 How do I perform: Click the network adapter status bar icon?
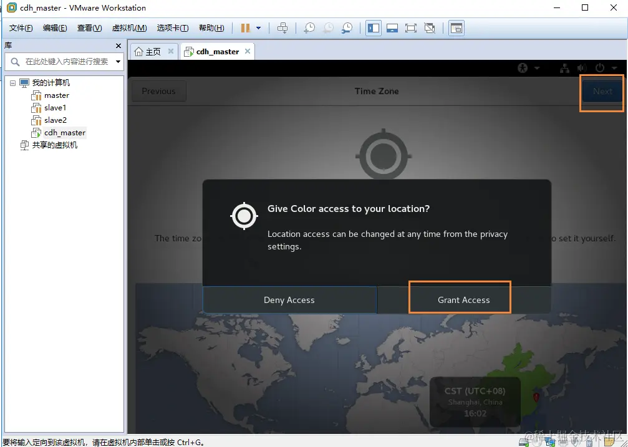(x=550, y=443)
